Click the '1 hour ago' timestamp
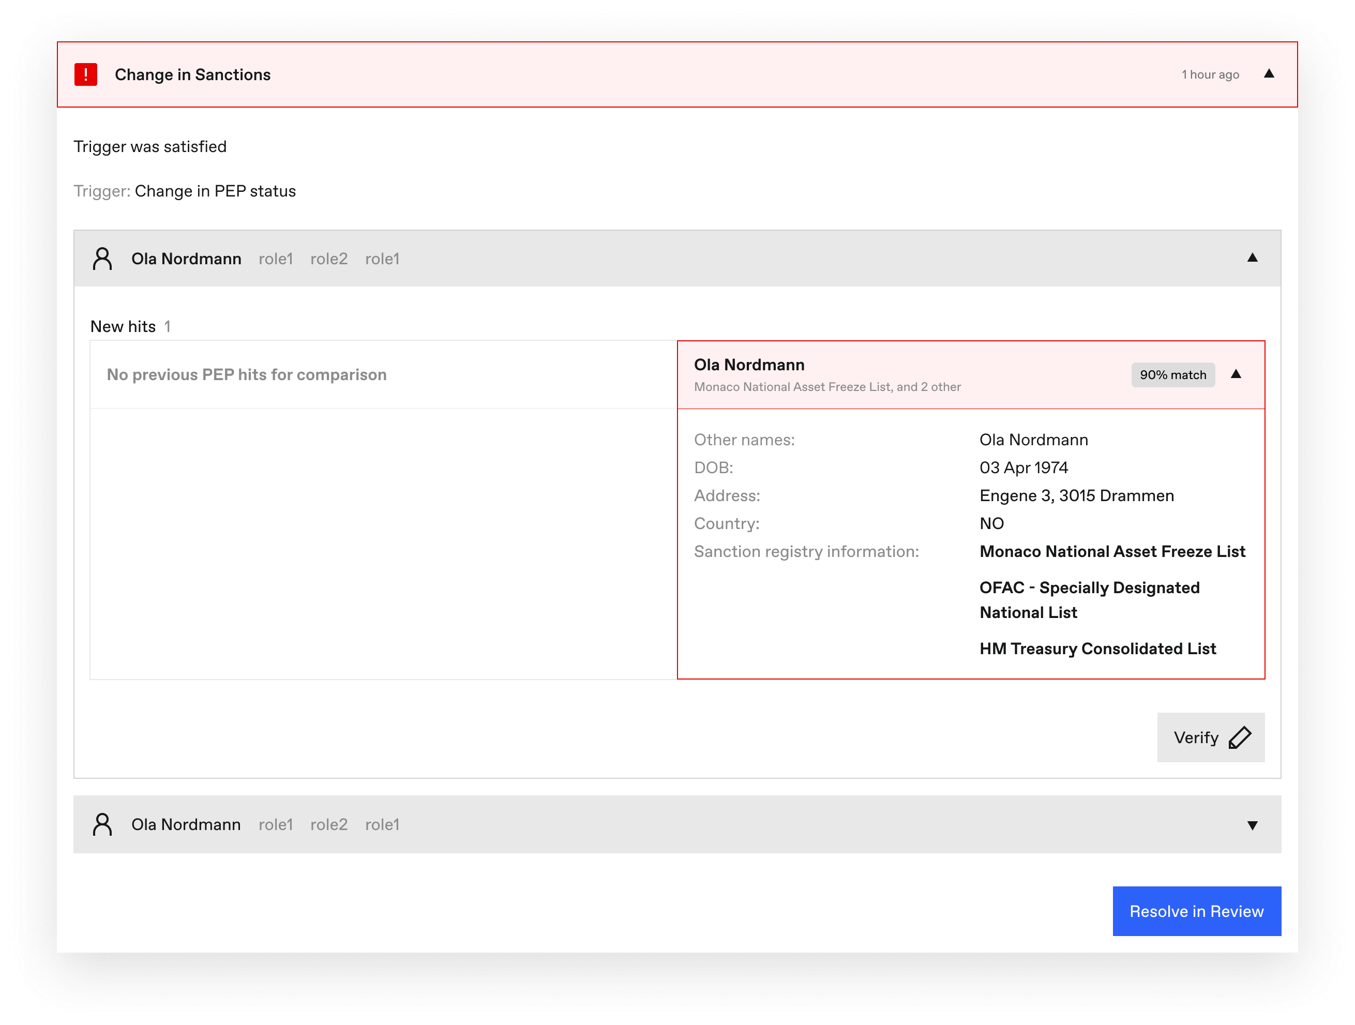The width and height of the screenshot is (1355, 1025). pos(1210,75)
